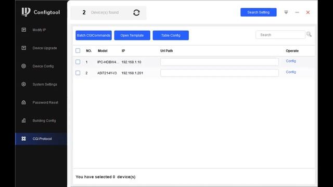Click the System Settings gear icon

pos(24,84)
